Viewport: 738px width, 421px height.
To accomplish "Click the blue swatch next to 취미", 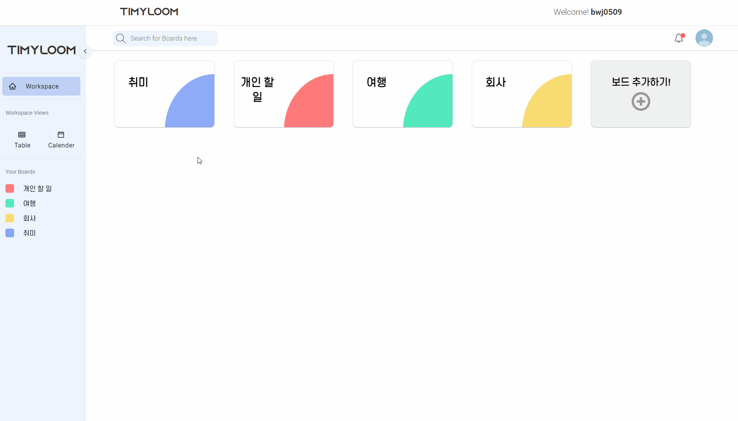I will pos(10,233).
